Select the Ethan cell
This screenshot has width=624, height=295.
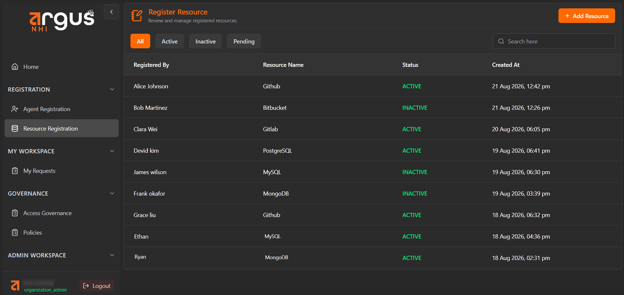(x=141, y=236)
